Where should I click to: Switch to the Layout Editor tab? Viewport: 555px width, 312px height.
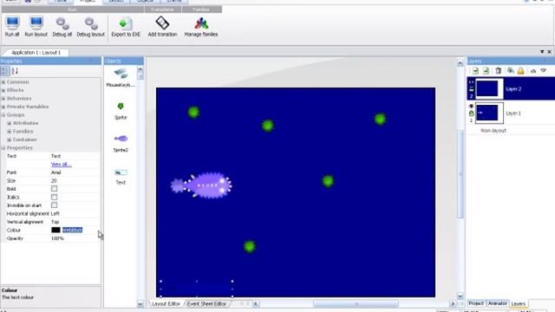166,303
